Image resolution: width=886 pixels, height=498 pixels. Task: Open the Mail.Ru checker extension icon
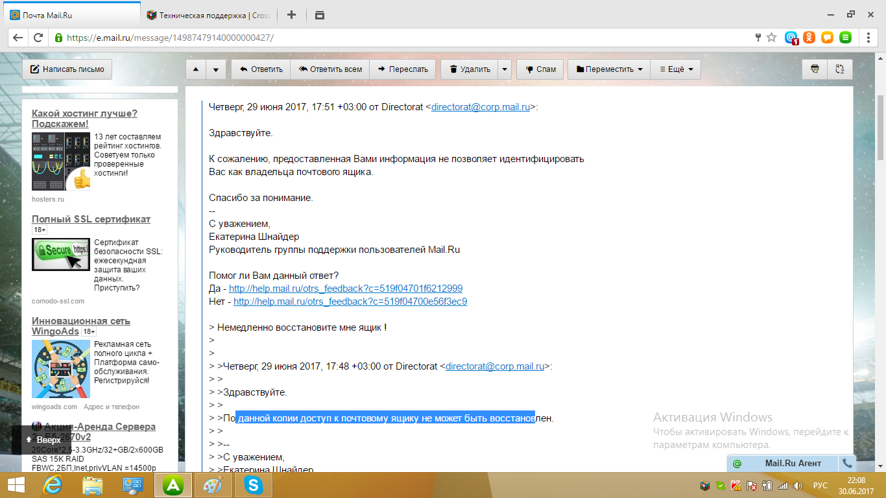coord(791,38)
